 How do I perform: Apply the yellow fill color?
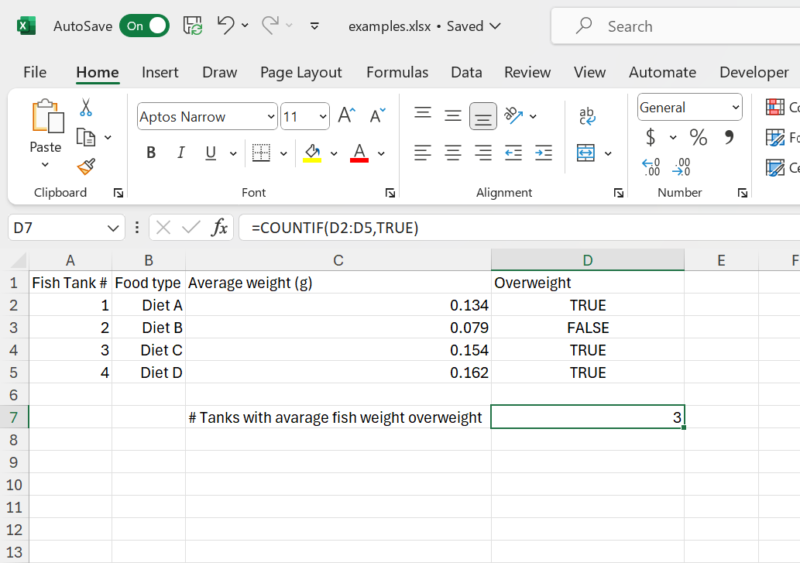[x=312, y=153]
